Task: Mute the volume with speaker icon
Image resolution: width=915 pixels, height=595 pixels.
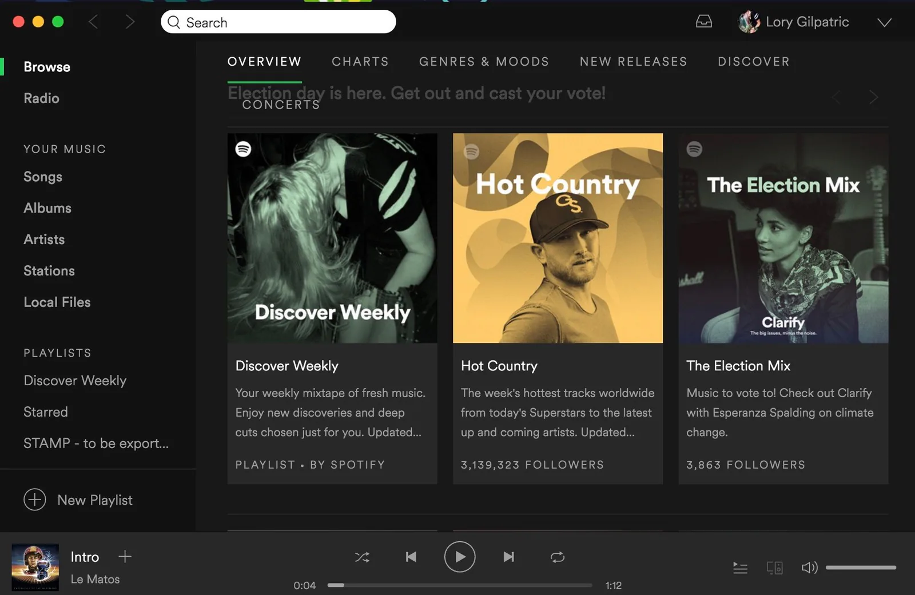Action: pos(809,568)
